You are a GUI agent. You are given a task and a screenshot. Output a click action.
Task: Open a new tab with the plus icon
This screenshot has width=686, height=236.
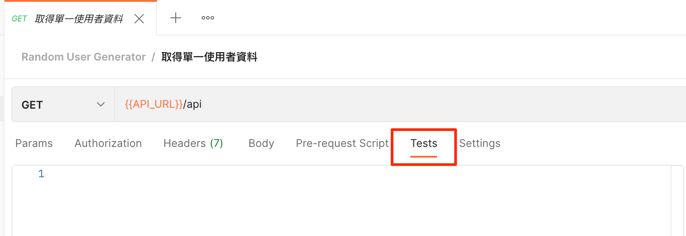click(x=176, y=18)
